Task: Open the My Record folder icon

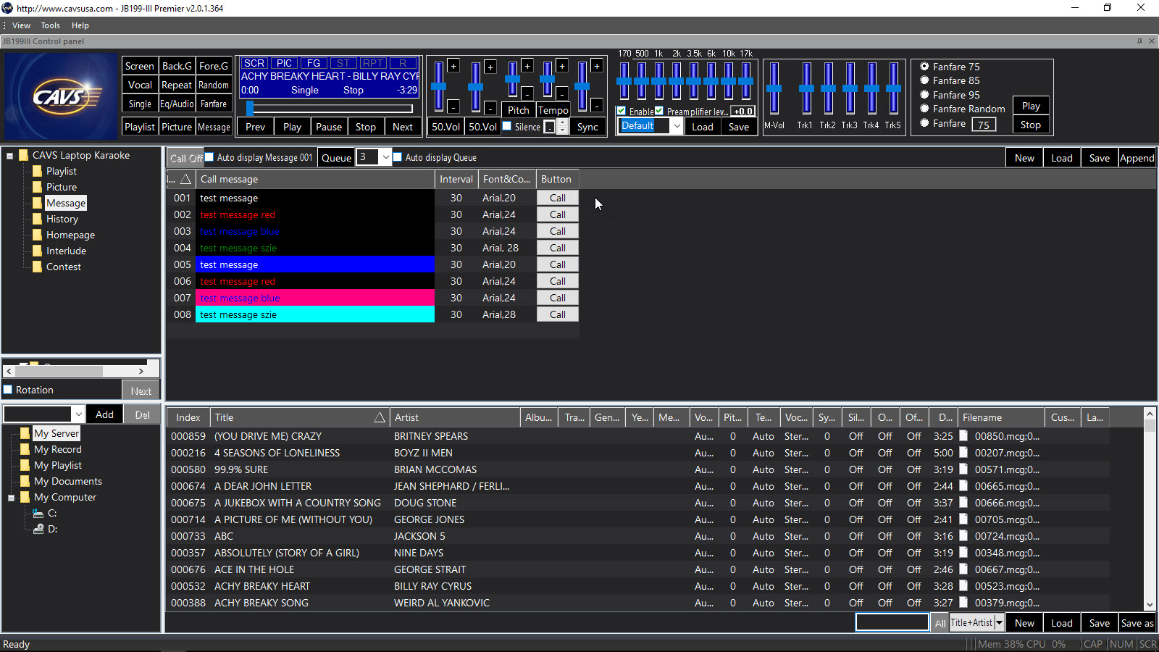Action: click(x=25, y=449)
